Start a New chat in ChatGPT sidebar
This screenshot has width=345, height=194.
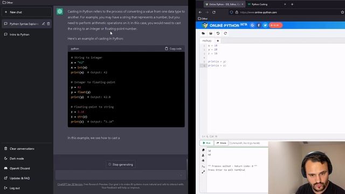tap(26, 12)
